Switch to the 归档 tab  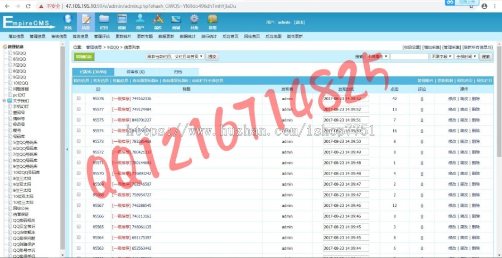[178, 72]
